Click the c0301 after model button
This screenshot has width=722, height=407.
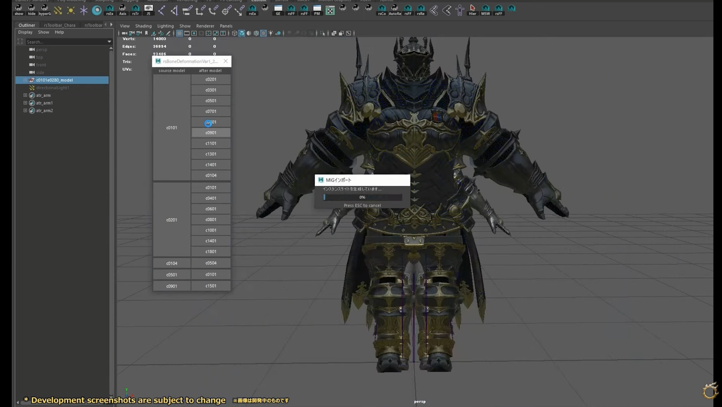pyautogui.click(x=211, y=90)
